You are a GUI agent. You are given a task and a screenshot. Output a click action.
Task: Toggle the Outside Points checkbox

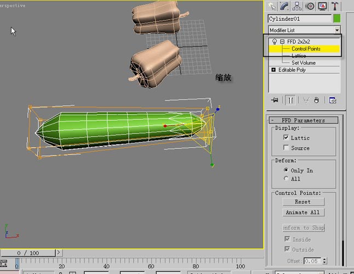pyautogui.click(x=287, y=249)
